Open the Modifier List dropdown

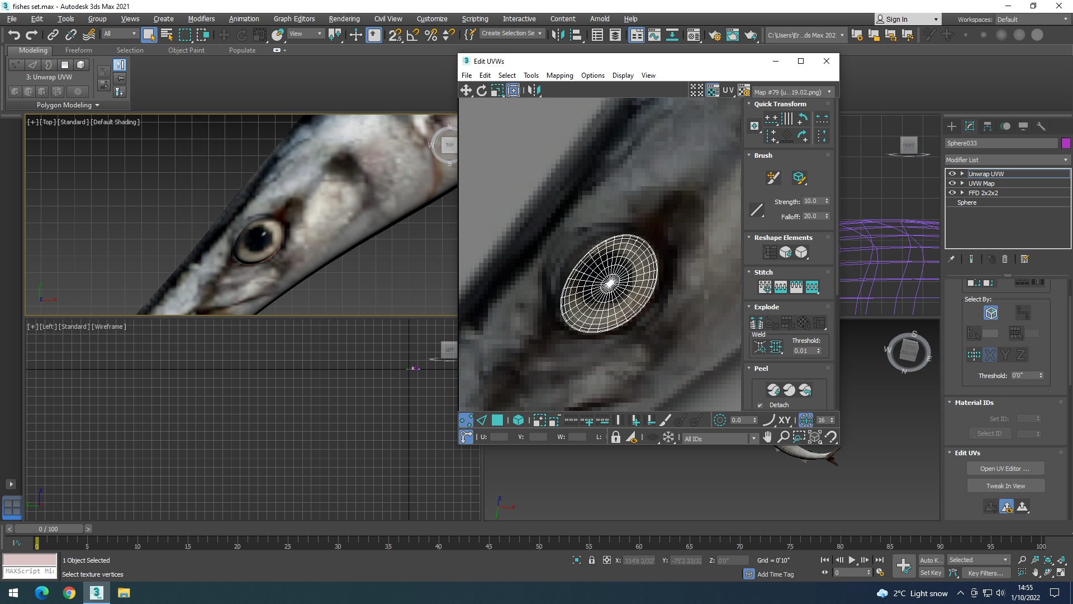[1008, 160]
